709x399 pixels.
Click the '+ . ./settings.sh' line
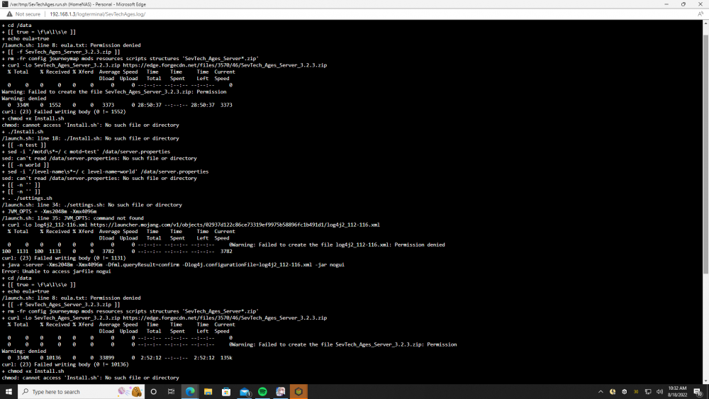pyautogui.click(x=27, y=198)
